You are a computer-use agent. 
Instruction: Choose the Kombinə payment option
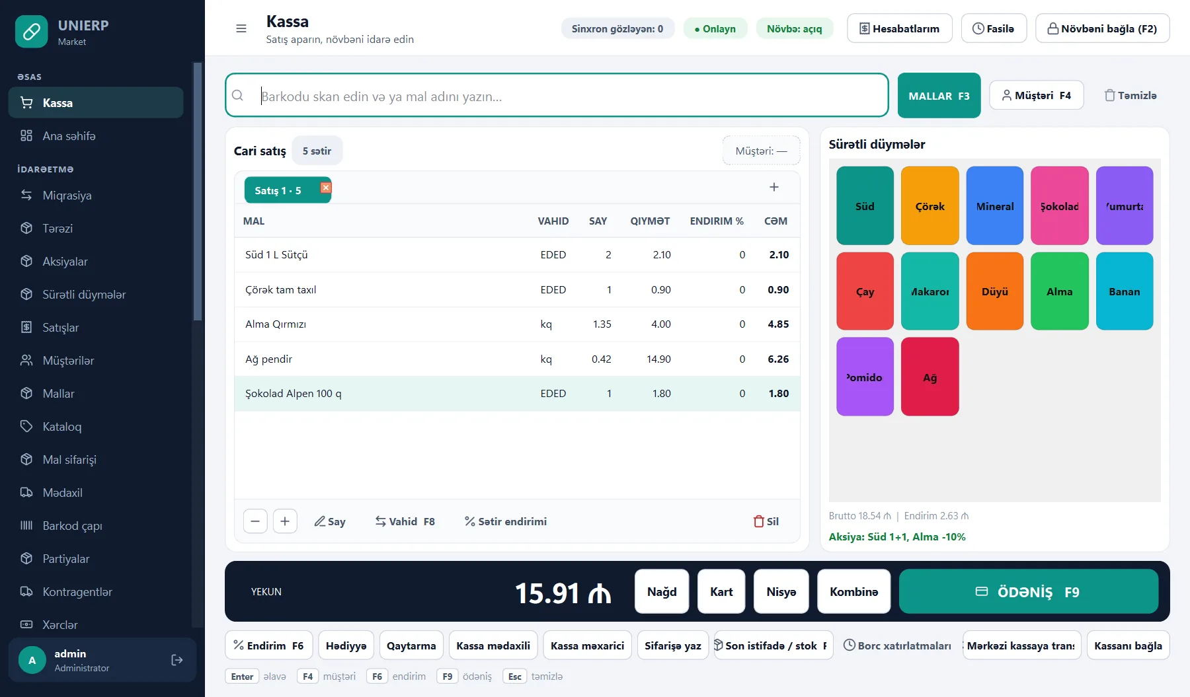854,592
